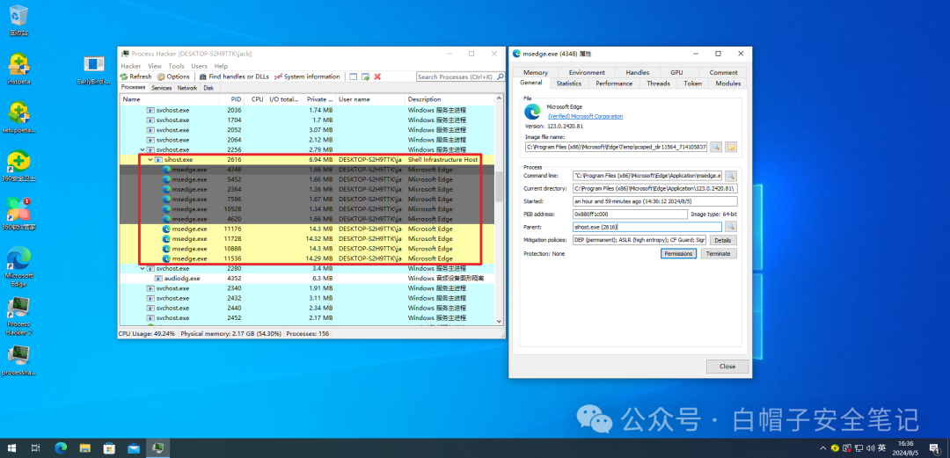Click the Edge icon of msedge.exe PID 10888
The width and height of the screenshot is (950, 458).
click(166, 249)
